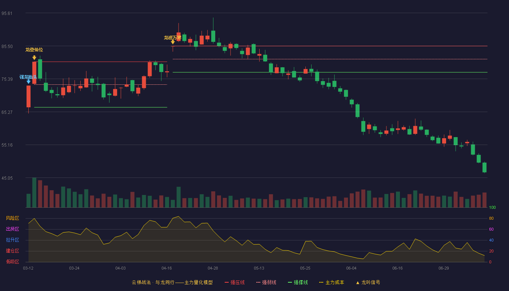Toggle the 强弱线 legend label
Image resolution: width=509 pixels, height=291 pixels.
pyautogui.click(x=269, y=282)
